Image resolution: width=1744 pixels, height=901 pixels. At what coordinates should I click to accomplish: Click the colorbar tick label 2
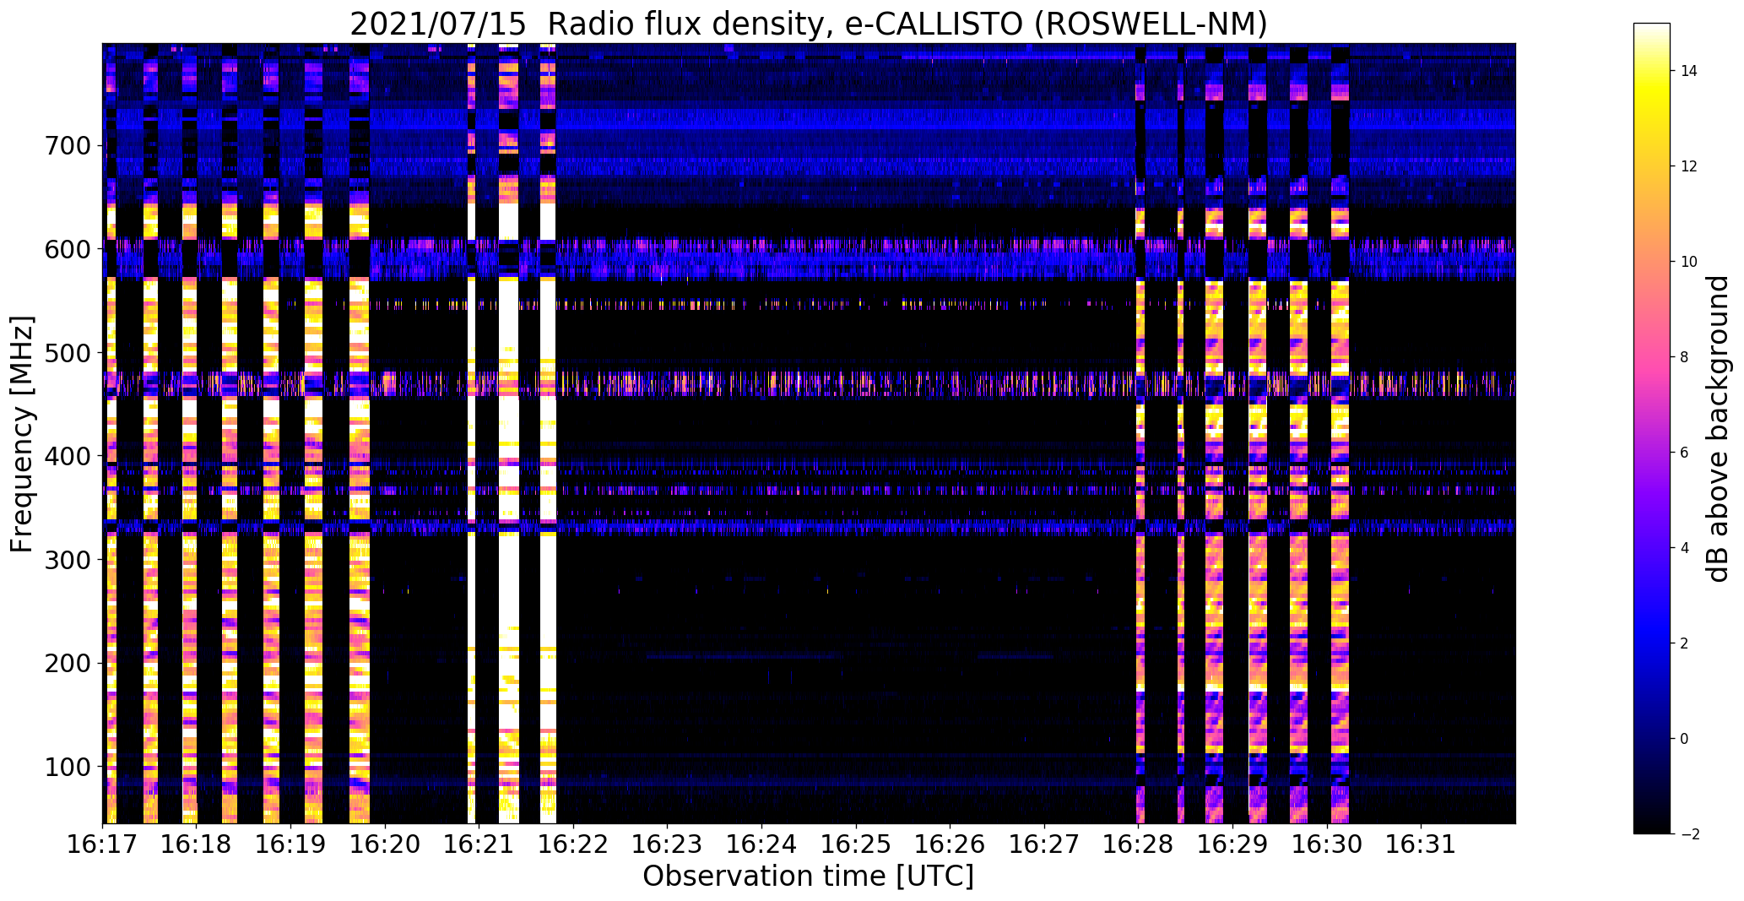click(x=1685, y=643)
